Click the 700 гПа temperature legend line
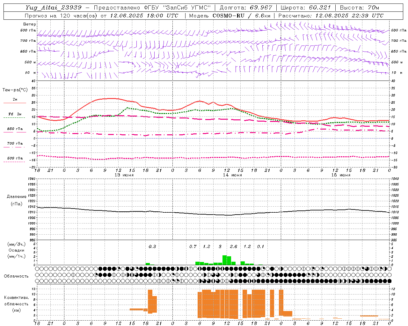Image resolution: width=408 pixels, height=326 pixels. [15, 147]
